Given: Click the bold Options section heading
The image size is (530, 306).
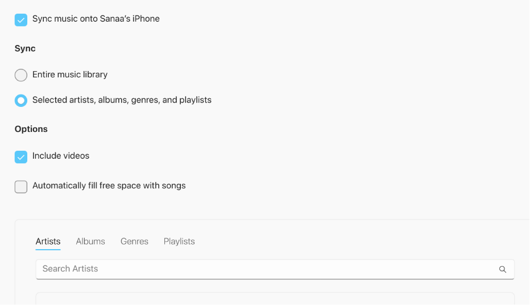Looking at the screenshot, I should (31, 129).
